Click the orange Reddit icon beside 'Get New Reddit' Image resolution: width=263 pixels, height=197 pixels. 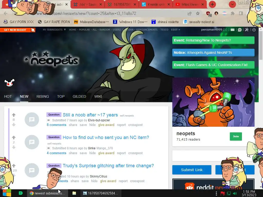[x=33, y=30]
